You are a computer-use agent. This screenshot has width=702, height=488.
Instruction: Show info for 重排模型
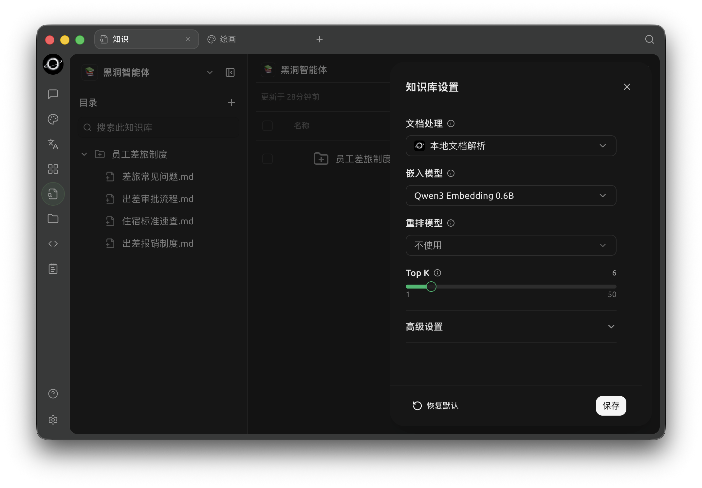click(x=451, y=223)
